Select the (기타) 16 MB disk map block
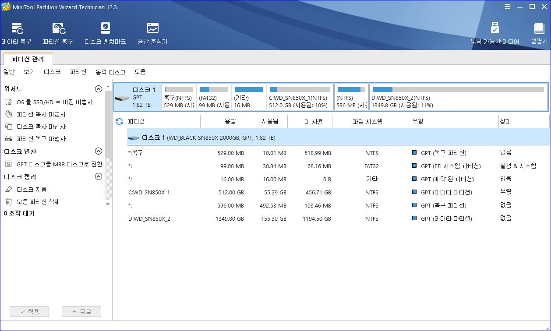551x331 pixels. pyautogui.click(x=249, y=97)
